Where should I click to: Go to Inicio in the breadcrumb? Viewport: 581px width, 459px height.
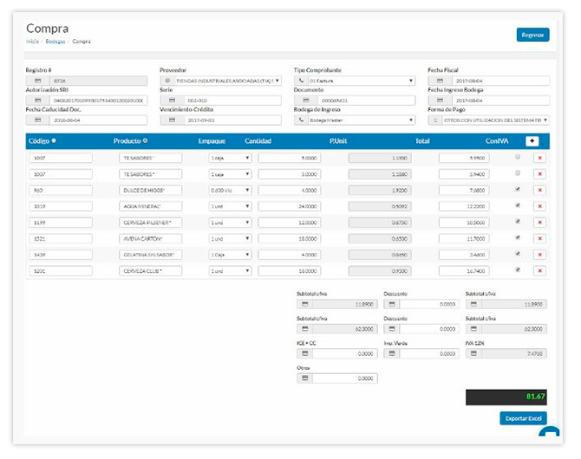pyautogui.click(x=32, y=42)
